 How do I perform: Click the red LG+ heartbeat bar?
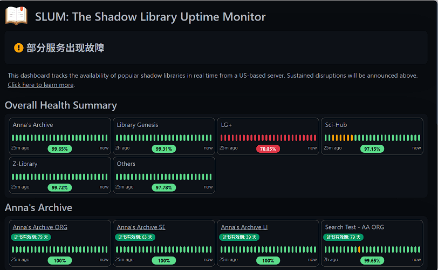pos(268,138)
